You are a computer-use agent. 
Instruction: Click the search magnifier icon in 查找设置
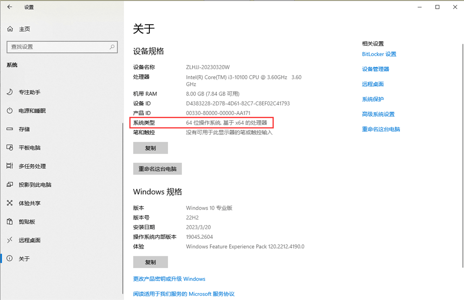(x=112, y=47)
